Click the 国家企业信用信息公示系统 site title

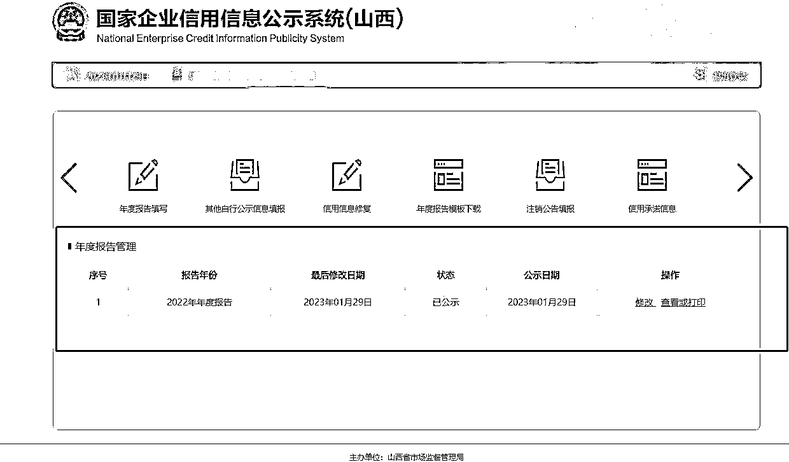(x=250, y=18)
